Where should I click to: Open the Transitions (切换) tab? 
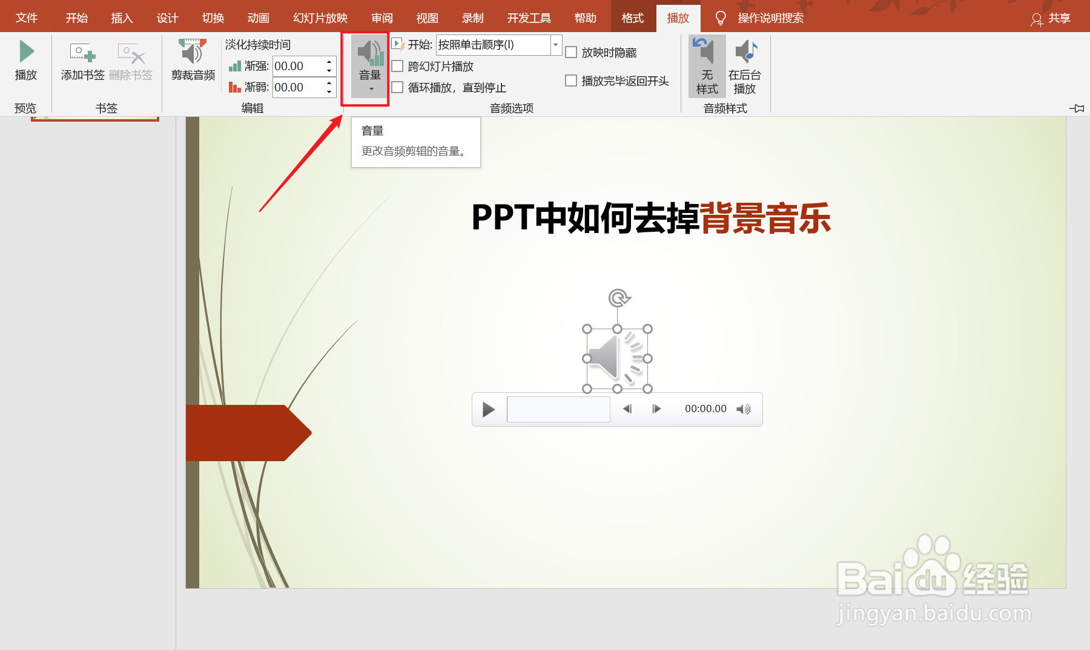coord(213,18)
